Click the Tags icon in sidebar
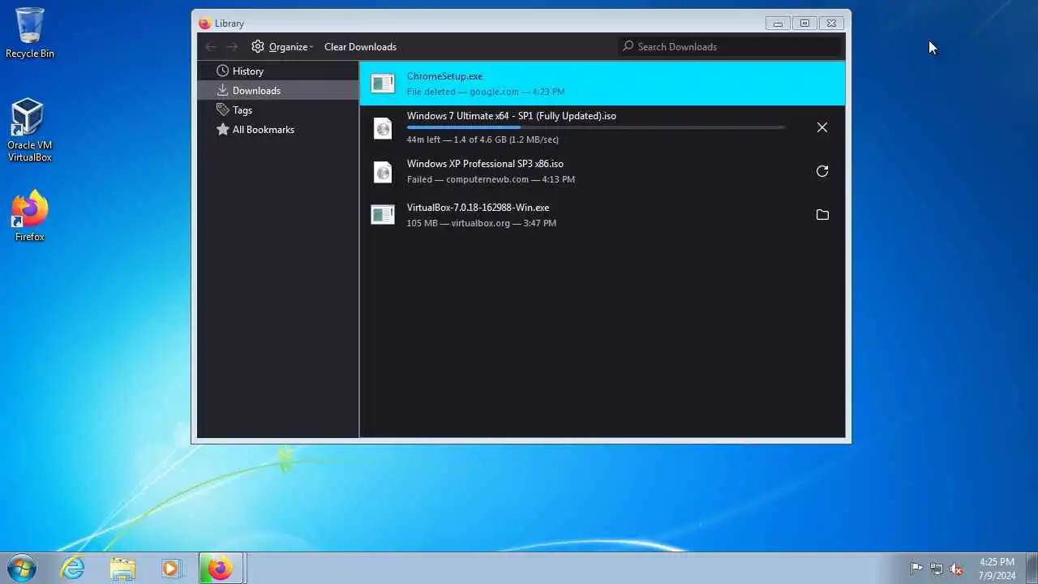The image size is (1038, 584). 223,109
